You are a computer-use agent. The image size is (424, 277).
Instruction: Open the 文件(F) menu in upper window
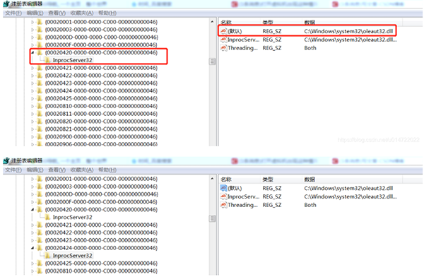coord(13,13)
